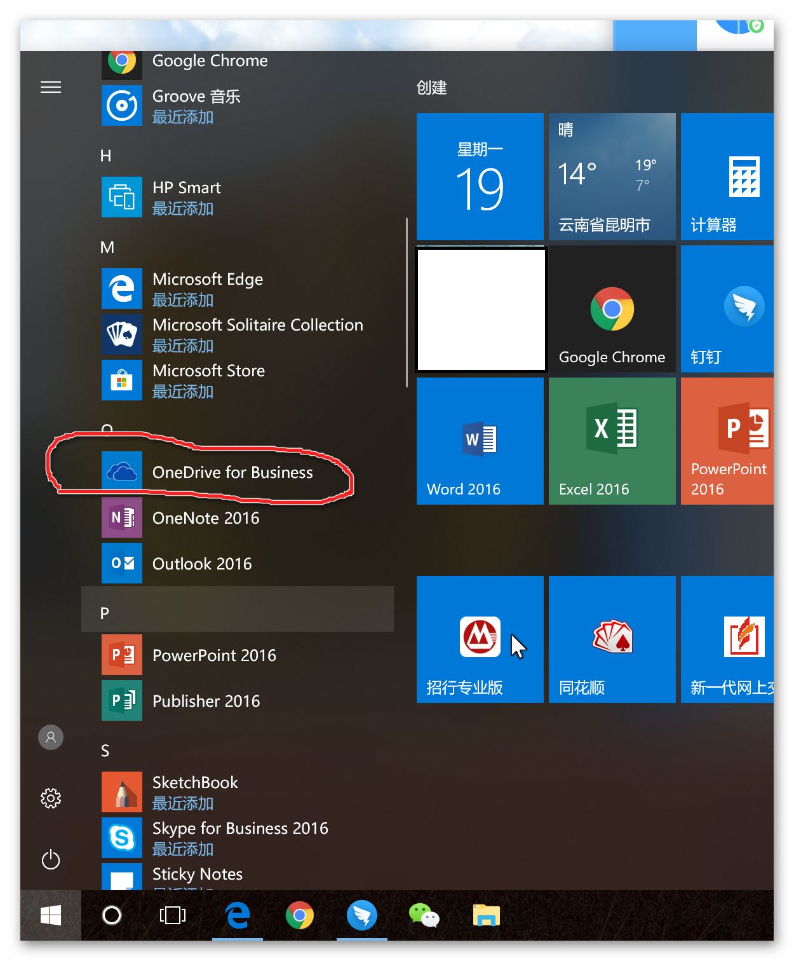Viewport: 794px width, 961px height.
Task: Launch PowerPoint 2016 tile
Action: tap(727, 441)
